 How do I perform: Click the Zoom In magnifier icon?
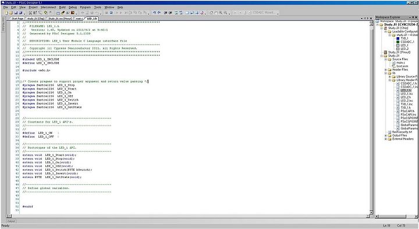point(221,13)
